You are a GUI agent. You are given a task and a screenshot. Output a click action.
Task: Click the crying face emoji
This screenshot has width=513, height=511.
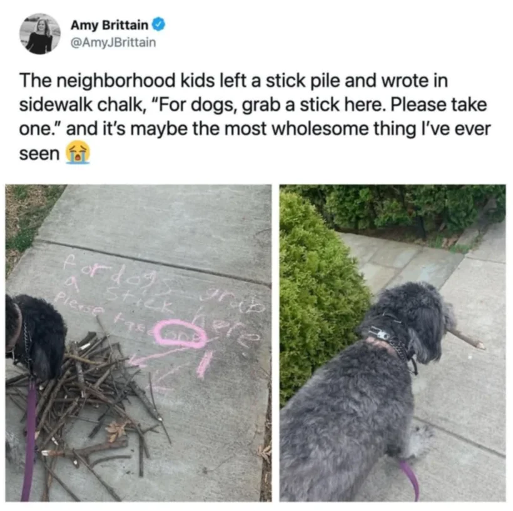(77, 153)
